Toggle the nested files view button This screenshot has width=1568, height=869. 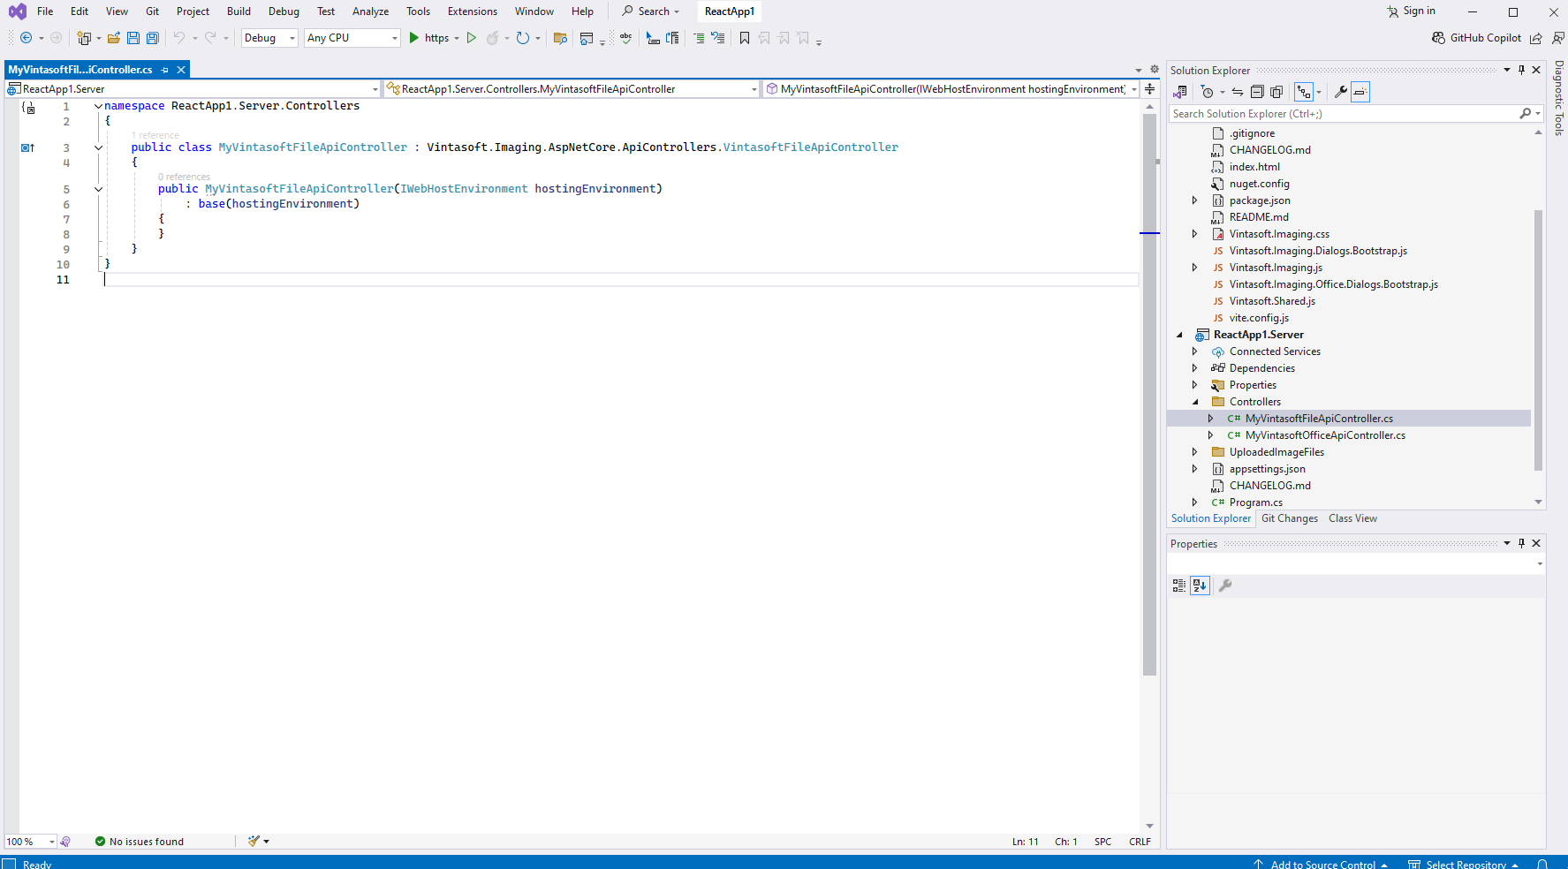point(1304,92)
